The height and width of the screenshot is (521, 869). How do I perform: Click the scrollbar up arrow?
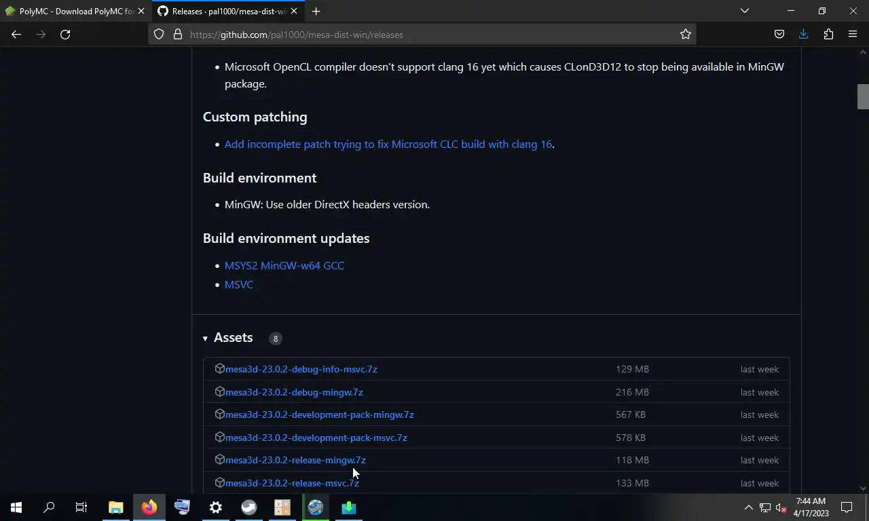point(863,52)
